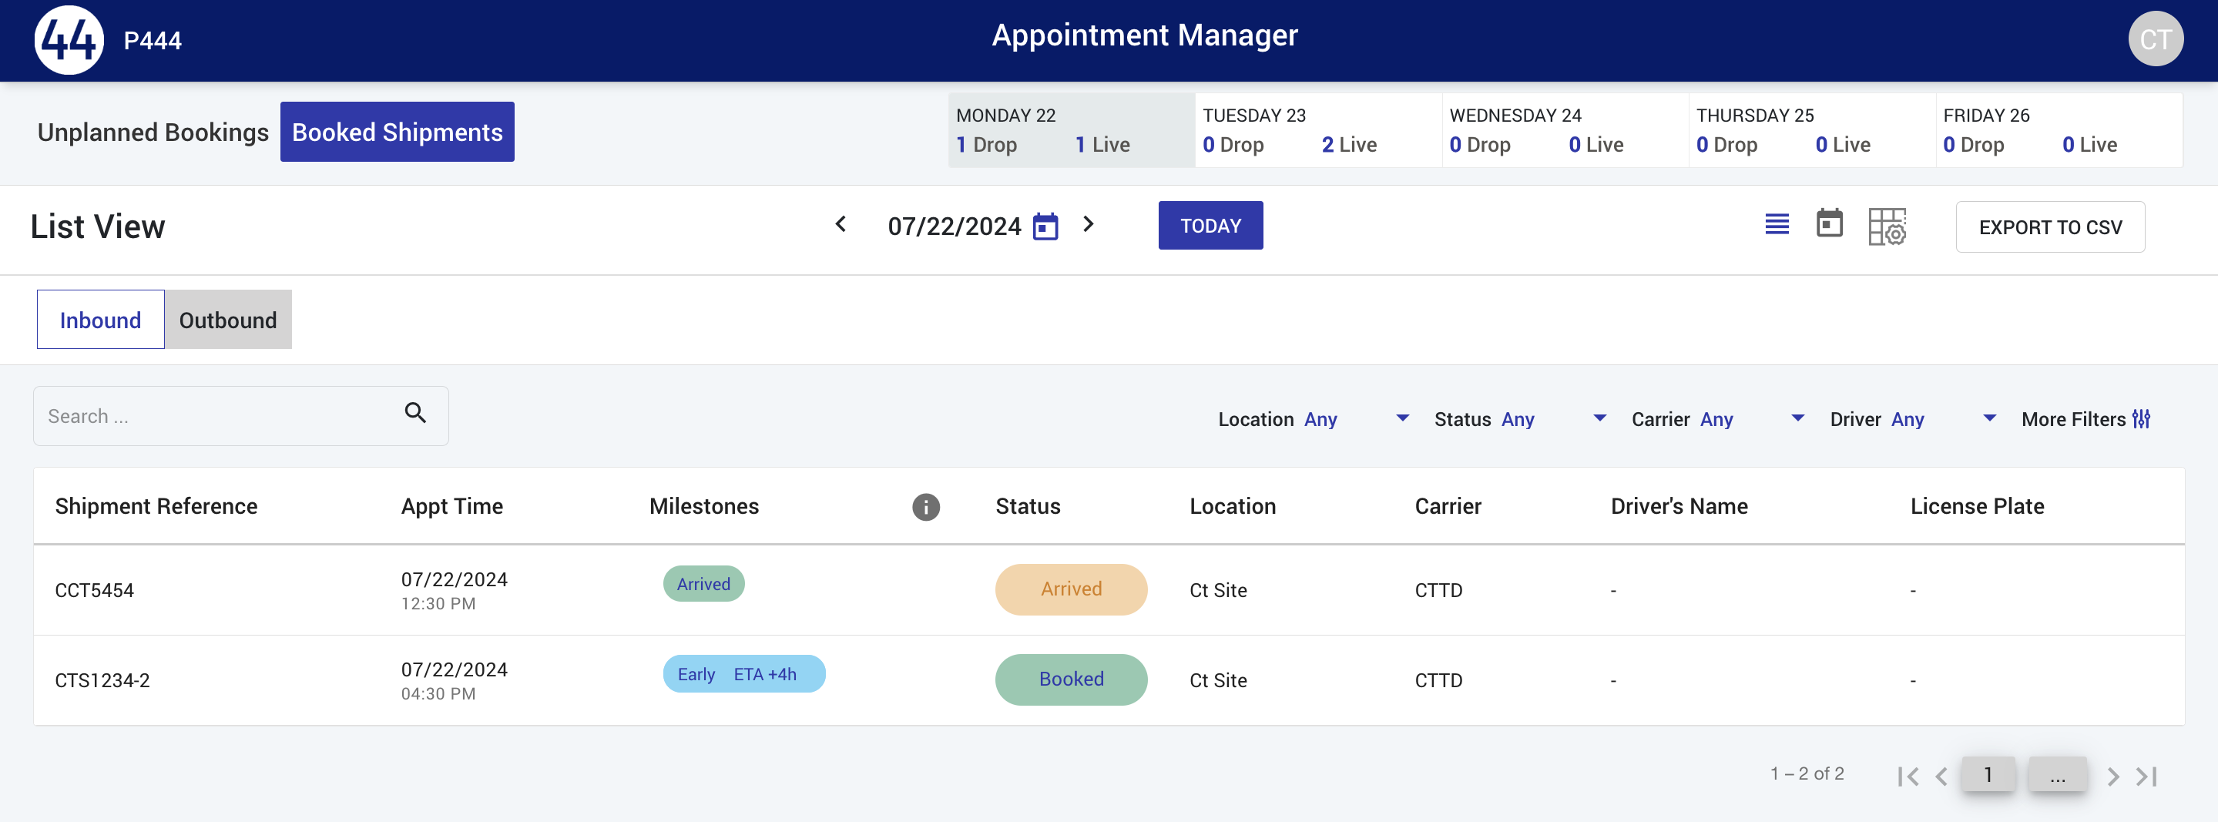The image size is (2218, 822).
Task: Click the search magnifier icon
Action: pos(416,413)
